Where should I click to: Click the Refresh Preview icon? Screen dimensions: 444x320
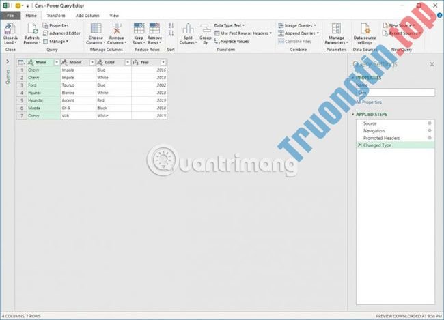(32, 29)
